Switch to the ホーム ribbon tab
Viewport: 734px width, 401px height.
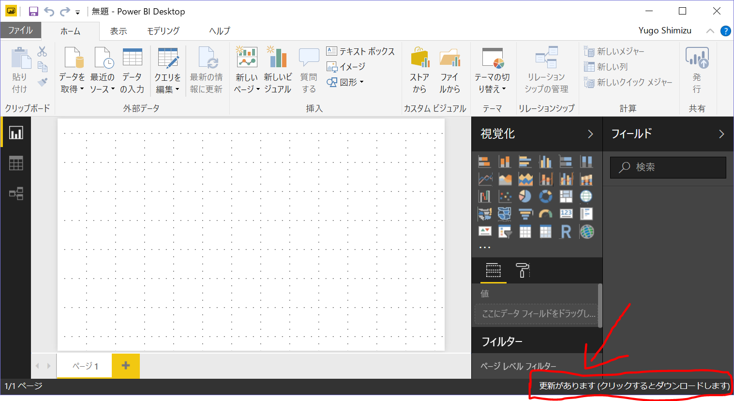70,31
